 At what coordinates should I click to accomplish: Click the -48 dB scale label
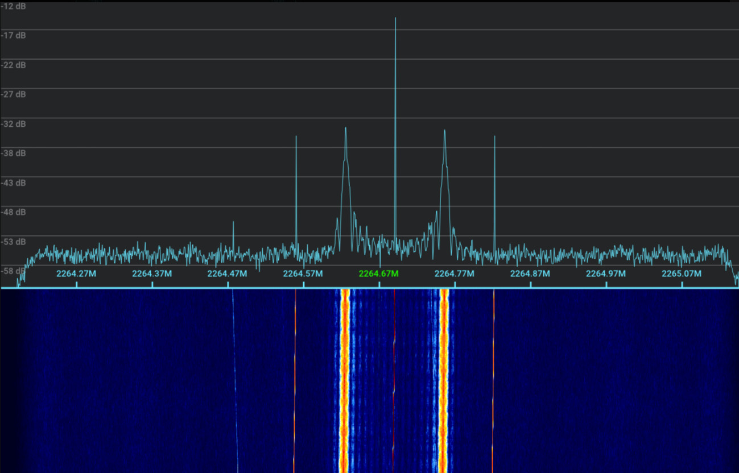(x=14, y=212)
